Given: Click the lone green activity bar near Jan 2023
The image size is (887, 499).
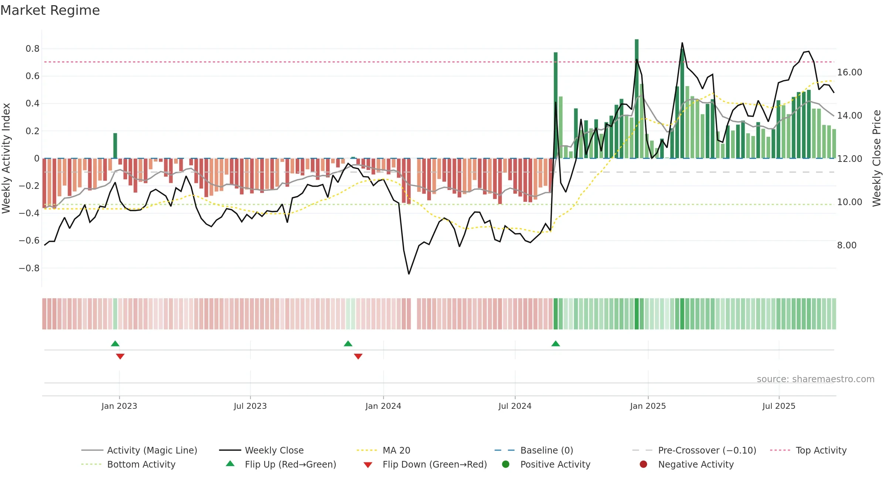Looking at the screenshot, I should coord(115,146).
